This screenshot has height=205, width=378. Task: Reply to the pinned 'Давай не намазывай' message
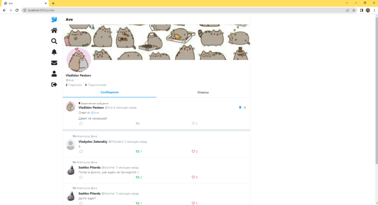(x=81, y=123)
